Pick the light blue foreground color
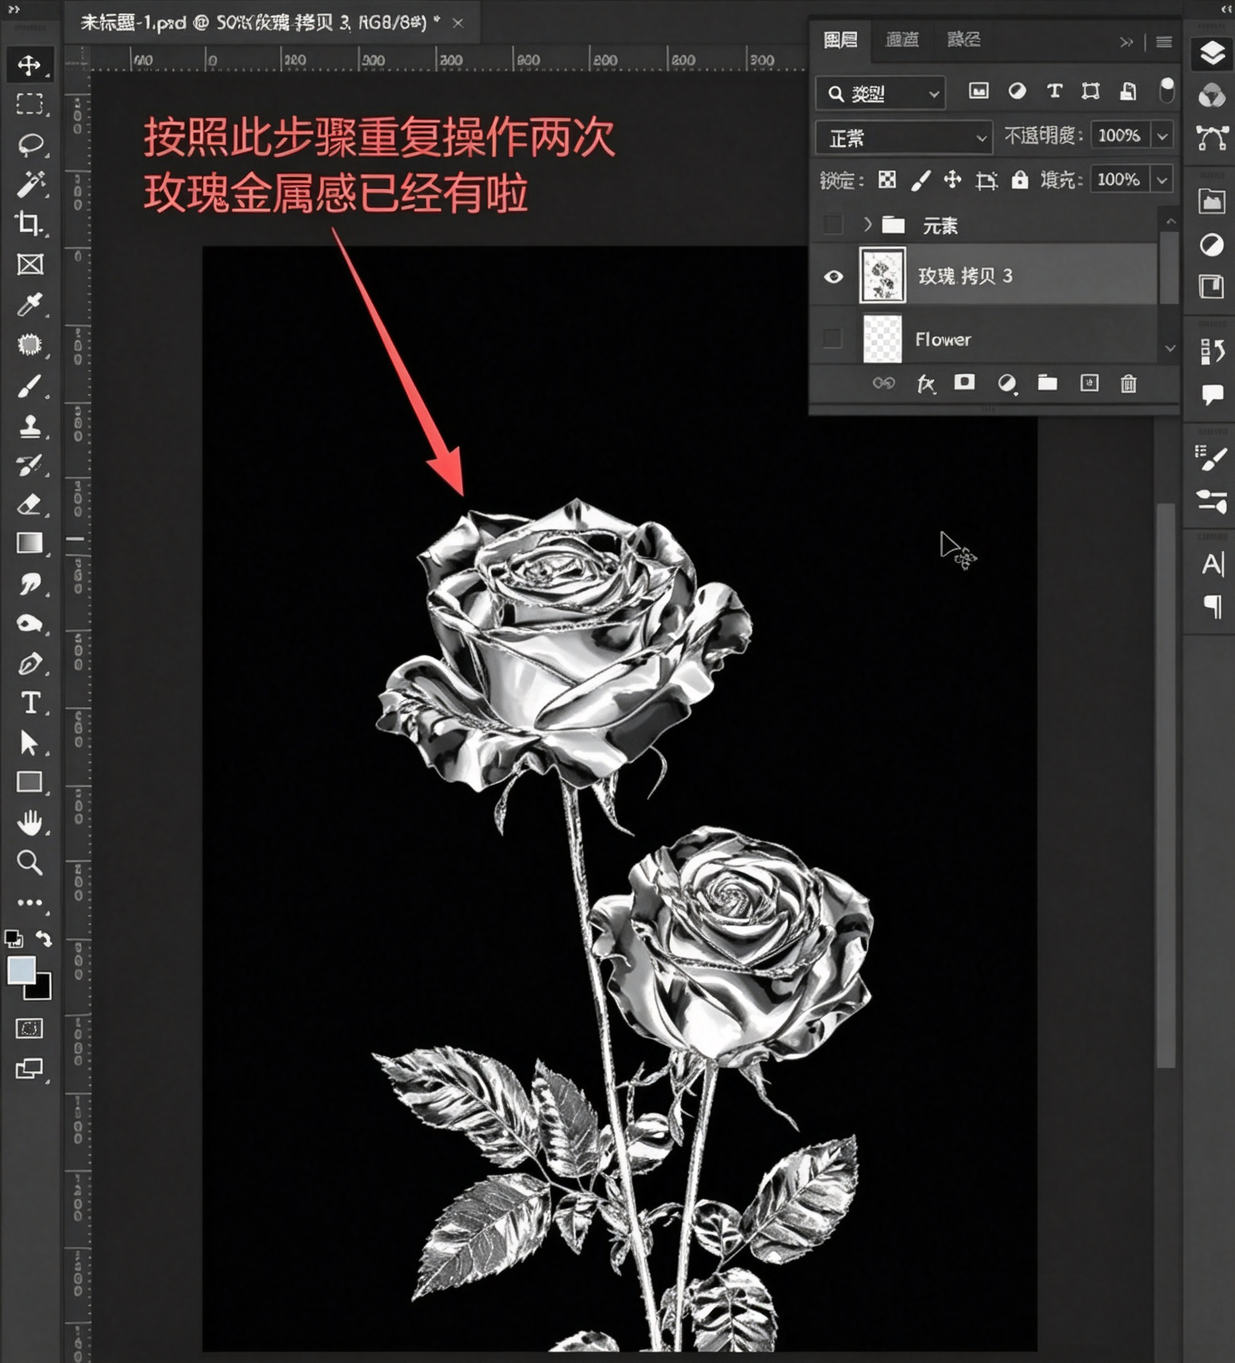This screenshot has height=1363, width=1235. coord(21,970)
